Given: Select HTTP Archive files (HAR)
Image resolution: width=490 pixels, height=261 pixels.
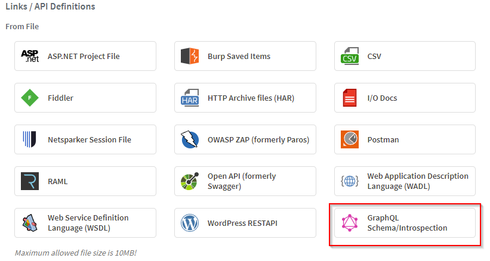Looking at the screenshot, I should [245, 98].
